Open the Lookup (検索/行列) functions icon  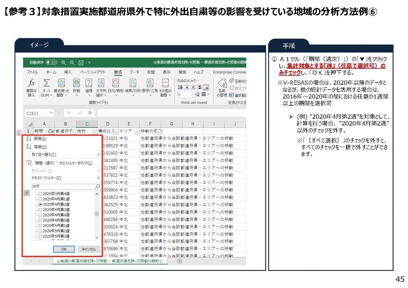coord(133,83)
